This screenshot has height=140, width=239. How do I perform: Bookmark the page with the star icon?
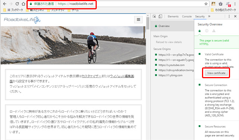(206, 4)
